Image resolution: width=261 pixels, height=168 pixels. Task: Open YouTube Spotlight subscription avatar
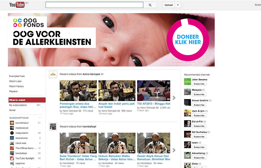pyautogui.click(x=12, y=158)
